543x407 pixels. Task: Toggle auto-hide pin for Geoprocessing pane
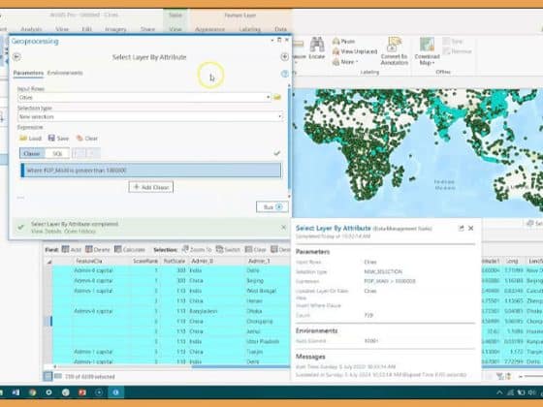(x=279, y=40)
